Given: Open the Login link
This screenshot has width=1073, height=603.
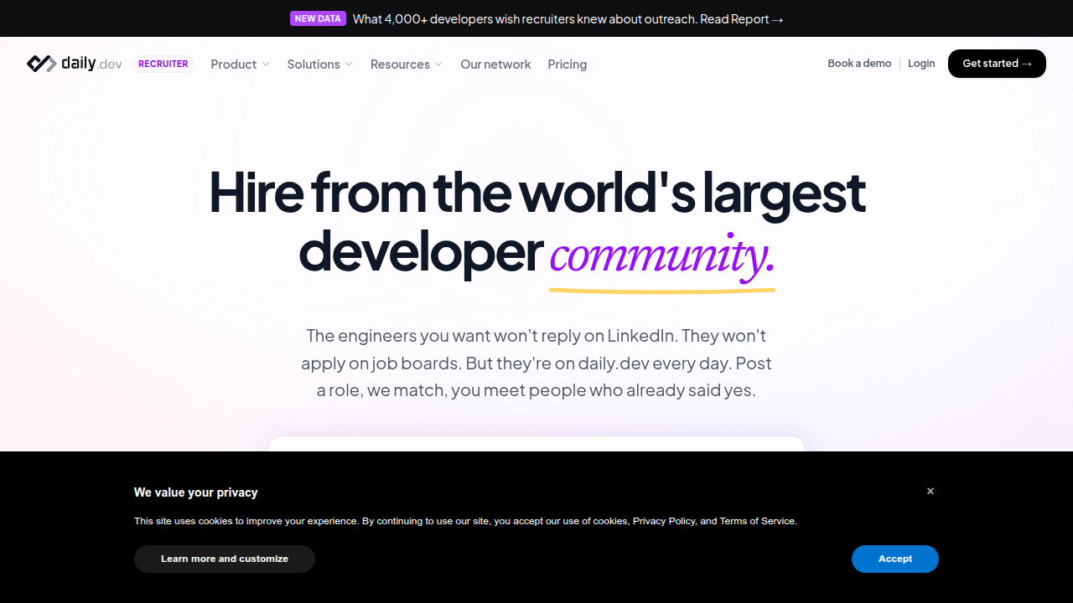Looking at the screenshot, I should coord(921,64).
